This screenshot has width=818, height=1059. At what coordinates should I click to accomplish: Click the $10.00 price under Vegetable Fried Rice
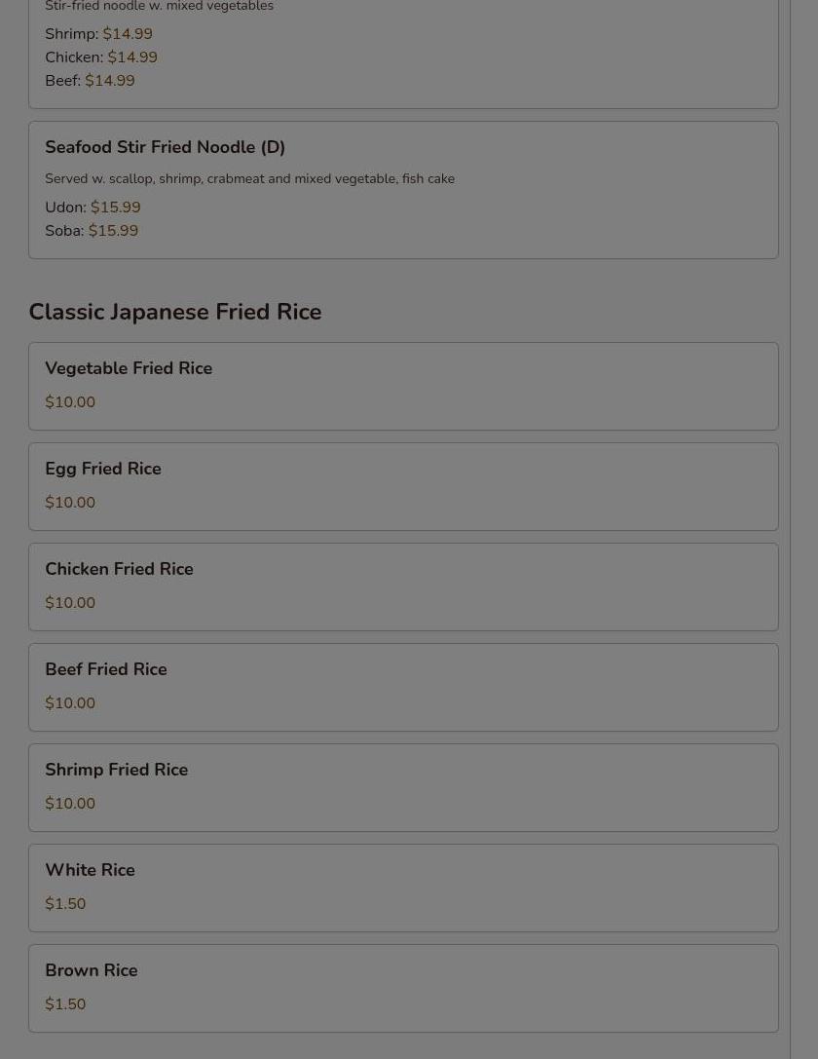[70, 402]
